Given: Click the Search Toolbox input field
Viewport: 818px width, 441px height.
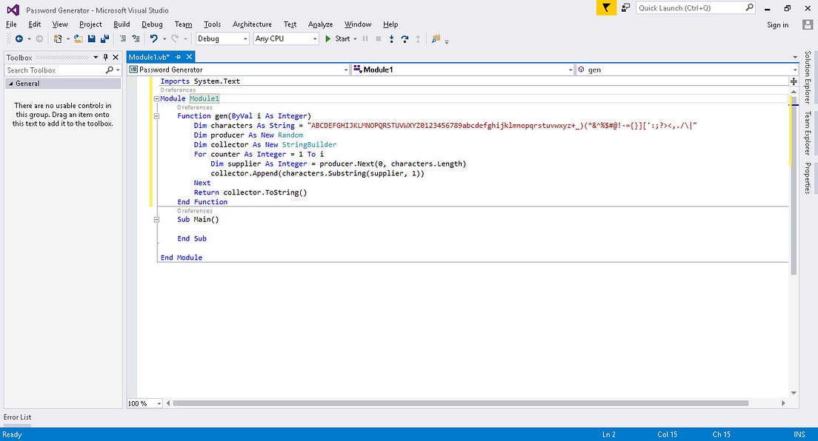Looking at the screenshot, I should pos(55,70).
